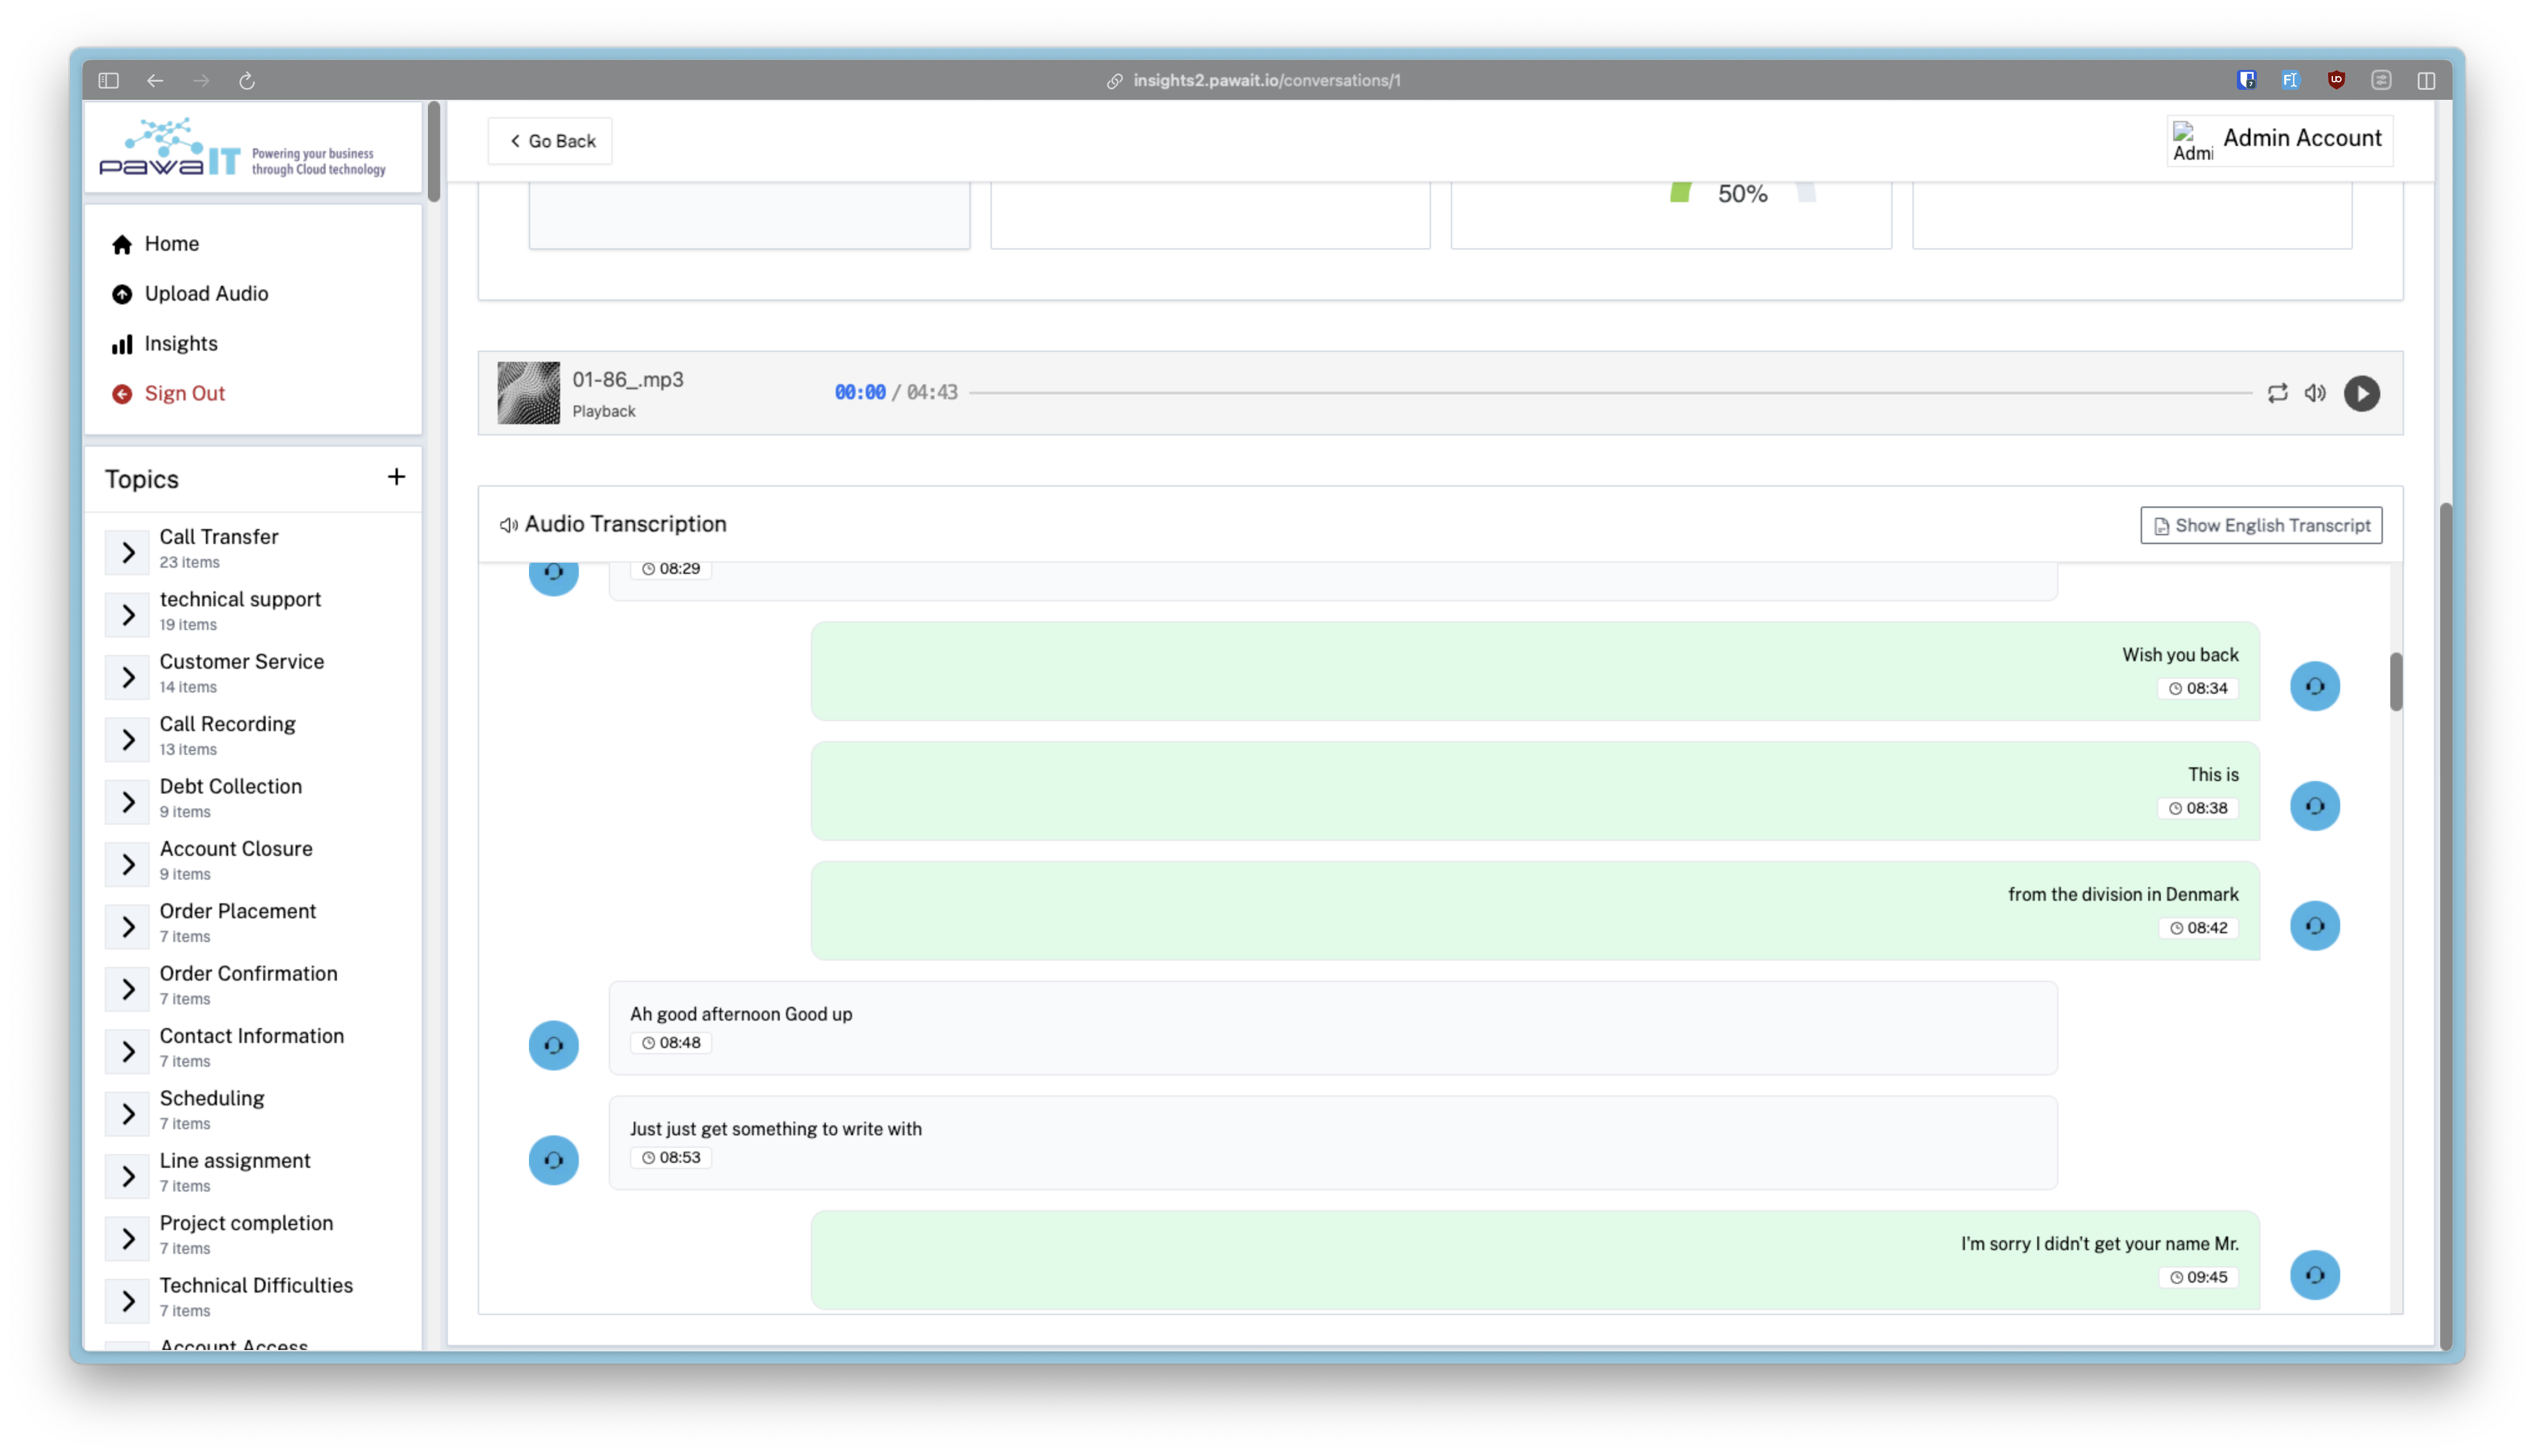Screen dimensions: 2535x1456
Task: Toggle the browser sidebar icon
Action: [109, 80]
